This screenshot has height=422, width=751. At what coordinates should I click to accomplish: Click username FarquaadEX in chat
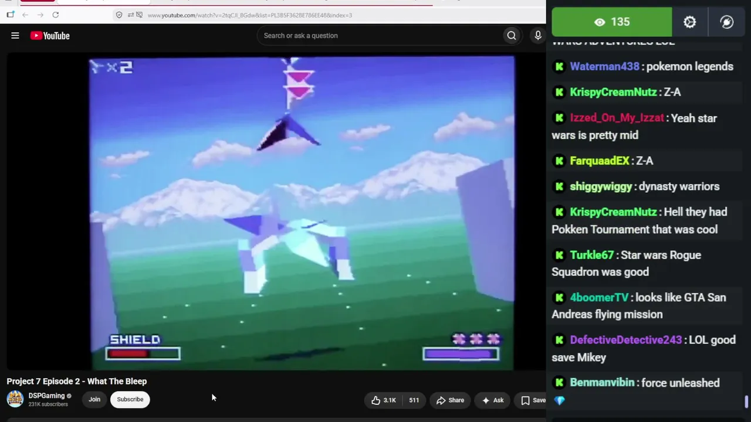click(600, 161)
